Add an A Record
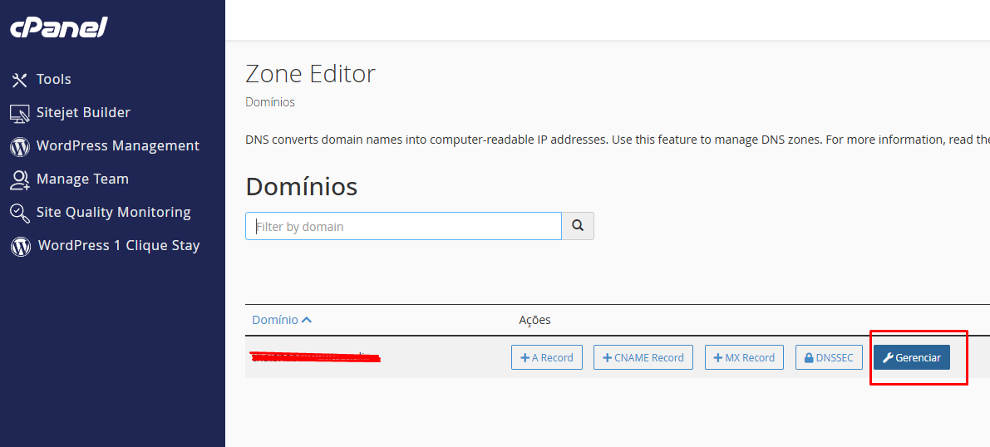Screen dimensions: 990x447 point(547,357)
